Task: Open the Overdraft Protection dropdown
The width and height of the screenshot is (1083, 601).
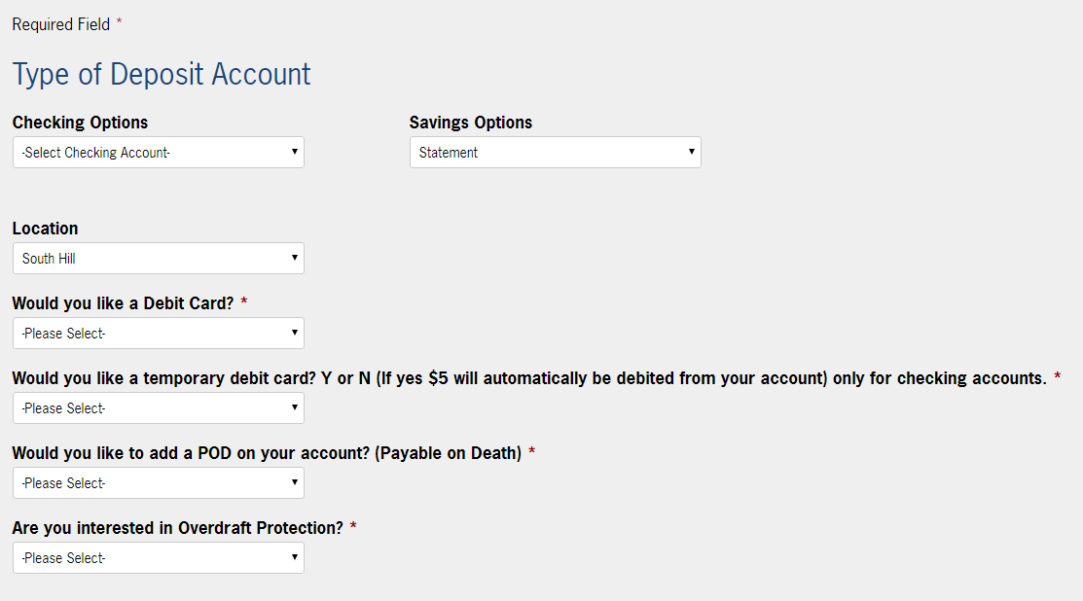Action: pyautogui.click(x=158, y=558)
